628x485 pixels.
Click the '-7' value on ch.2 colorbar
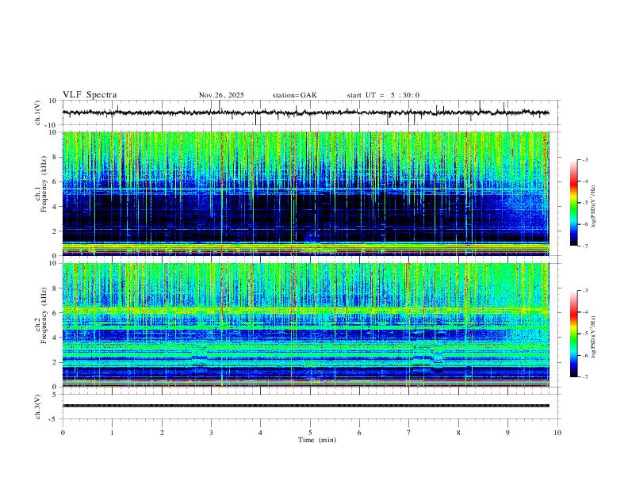pyautogui.click(x=584, y=376)
